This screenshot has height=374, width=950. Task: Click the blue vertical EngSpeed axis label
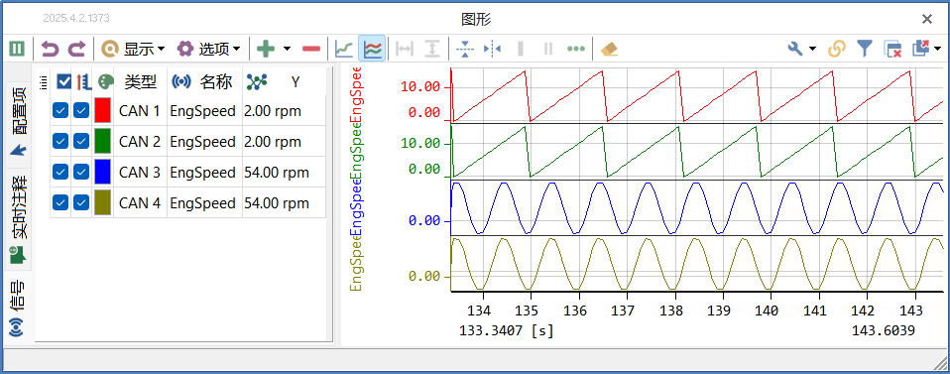pos(356,207)
